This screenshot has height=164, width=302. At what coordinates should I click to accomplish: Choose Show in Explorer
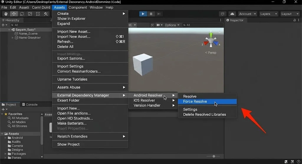click(x=90, y=18)
